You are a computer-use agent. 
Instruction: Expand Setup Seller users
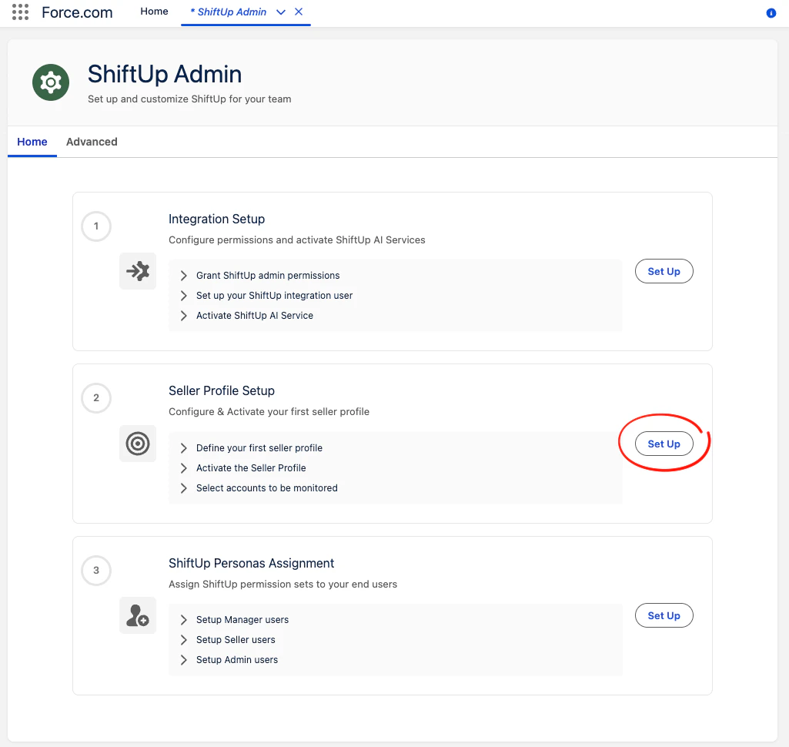point(184,640)
